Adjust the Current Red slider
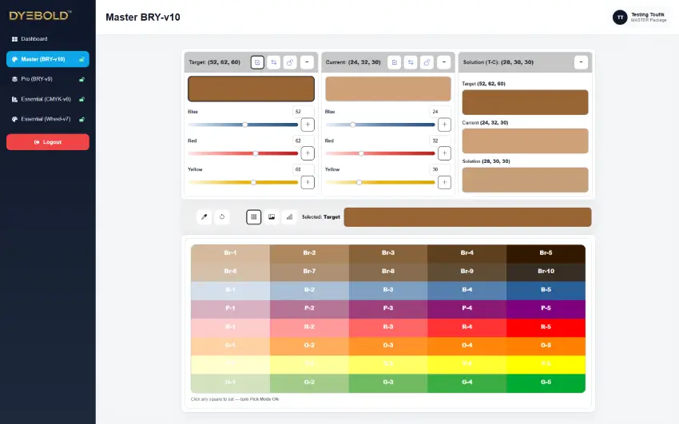The image size is (679, 424). coord(379,153)
